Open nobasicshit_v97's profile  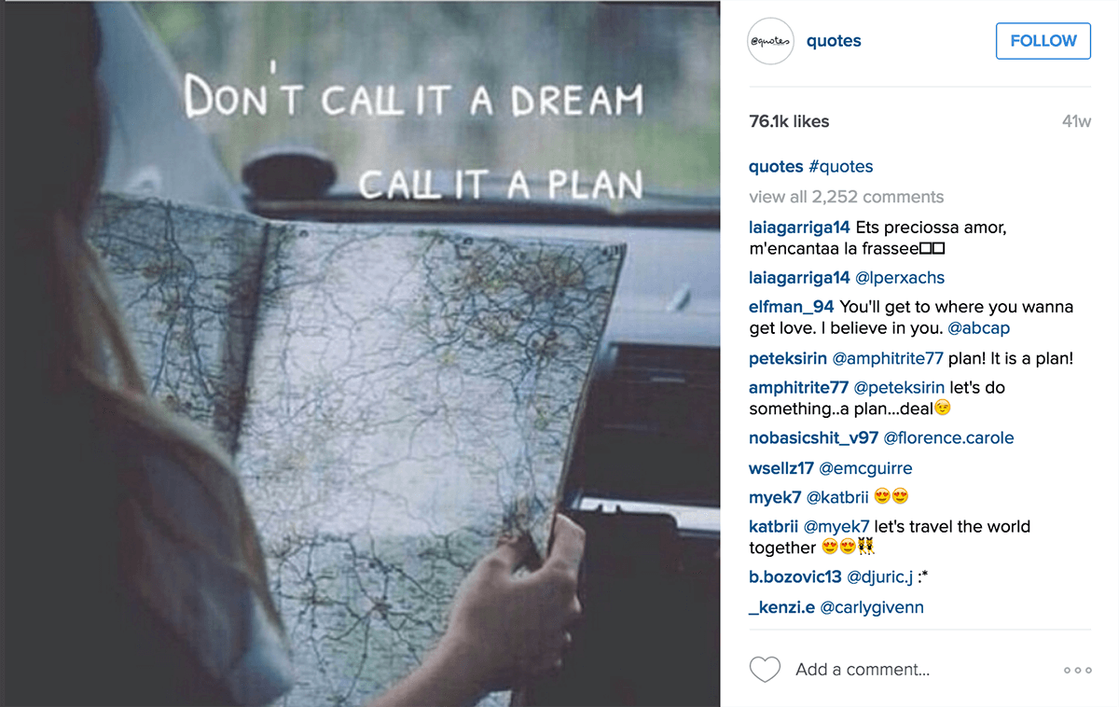coord(813,438)
